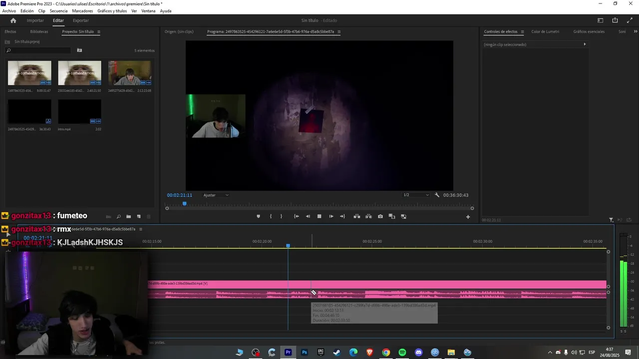
Task: Open the Secuencia menu
Action: pos(58,11)
